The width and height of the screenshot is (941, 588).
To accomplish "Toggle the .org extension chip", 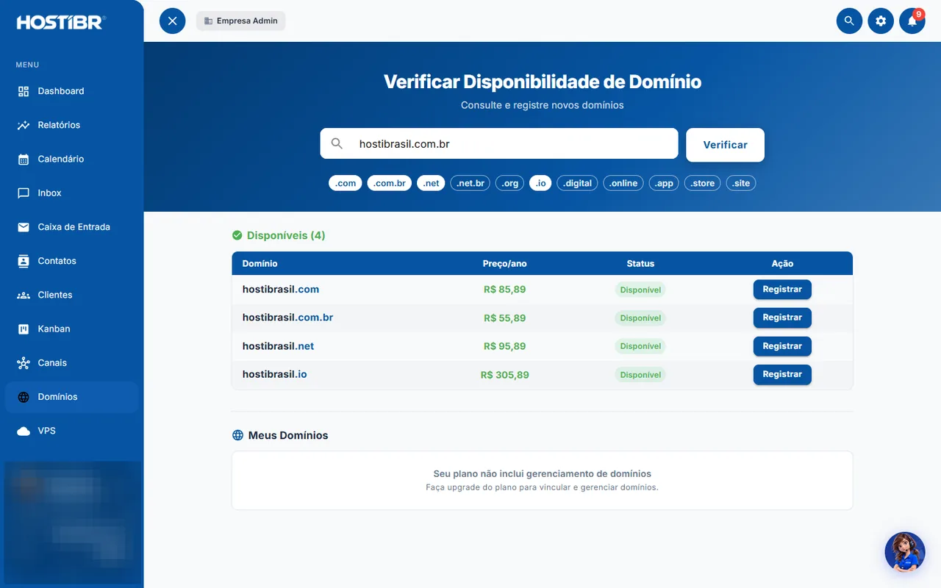I will click(x=510, y=183).
